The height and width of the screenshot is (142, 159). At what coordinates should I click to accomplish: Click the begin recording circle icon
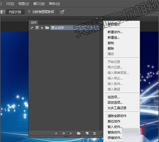coord(64,133)
